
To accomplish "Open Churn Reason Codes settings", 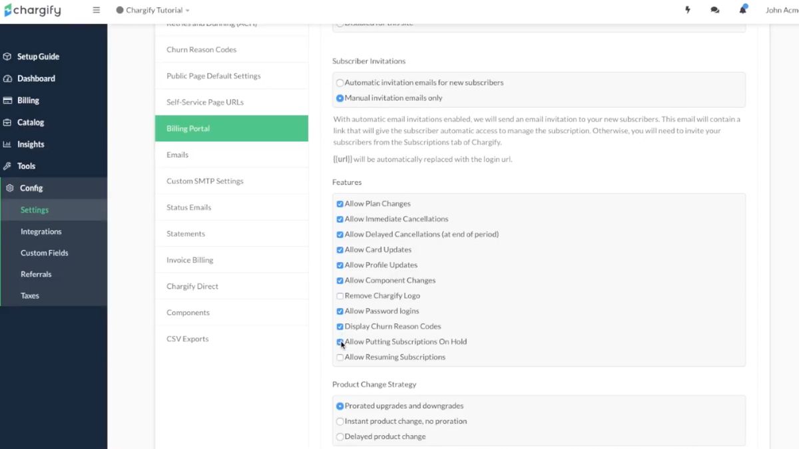I will point(202,50).
